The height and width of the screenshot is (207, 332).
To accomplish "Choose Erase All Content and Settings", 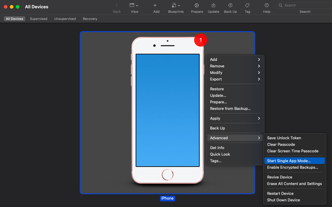I will point(294,184).
